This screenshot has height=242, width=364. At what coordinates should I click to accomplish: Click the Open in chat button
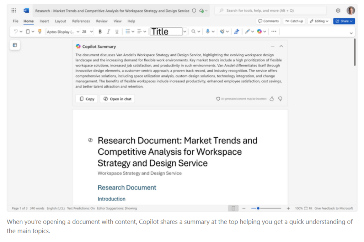pyautogui.click(x=117, y=99)
